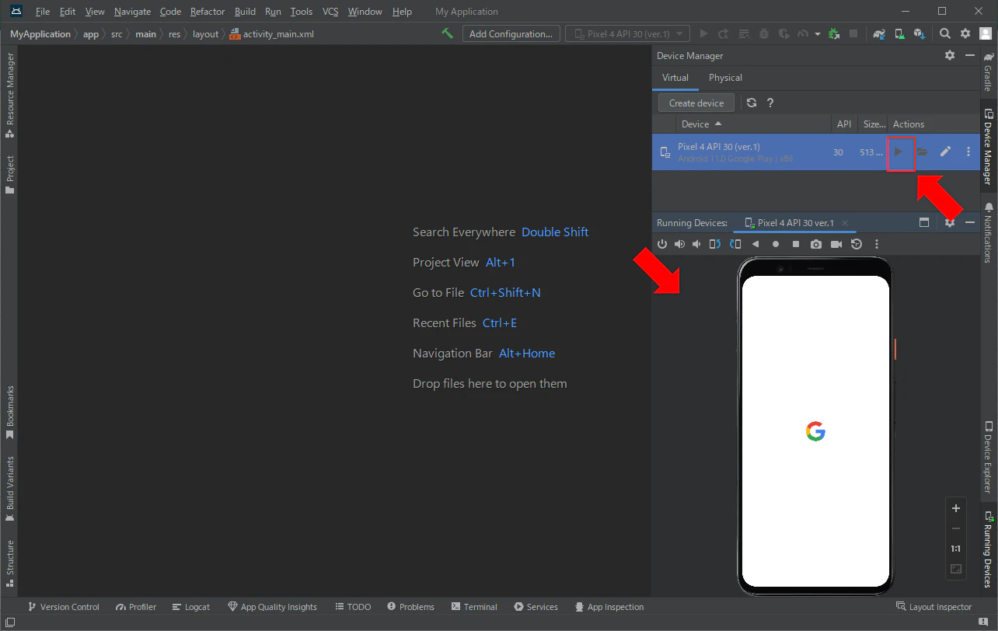Rotate the emulator right
The width and height of the screenshot is (998, 631).
pos(735,244)
